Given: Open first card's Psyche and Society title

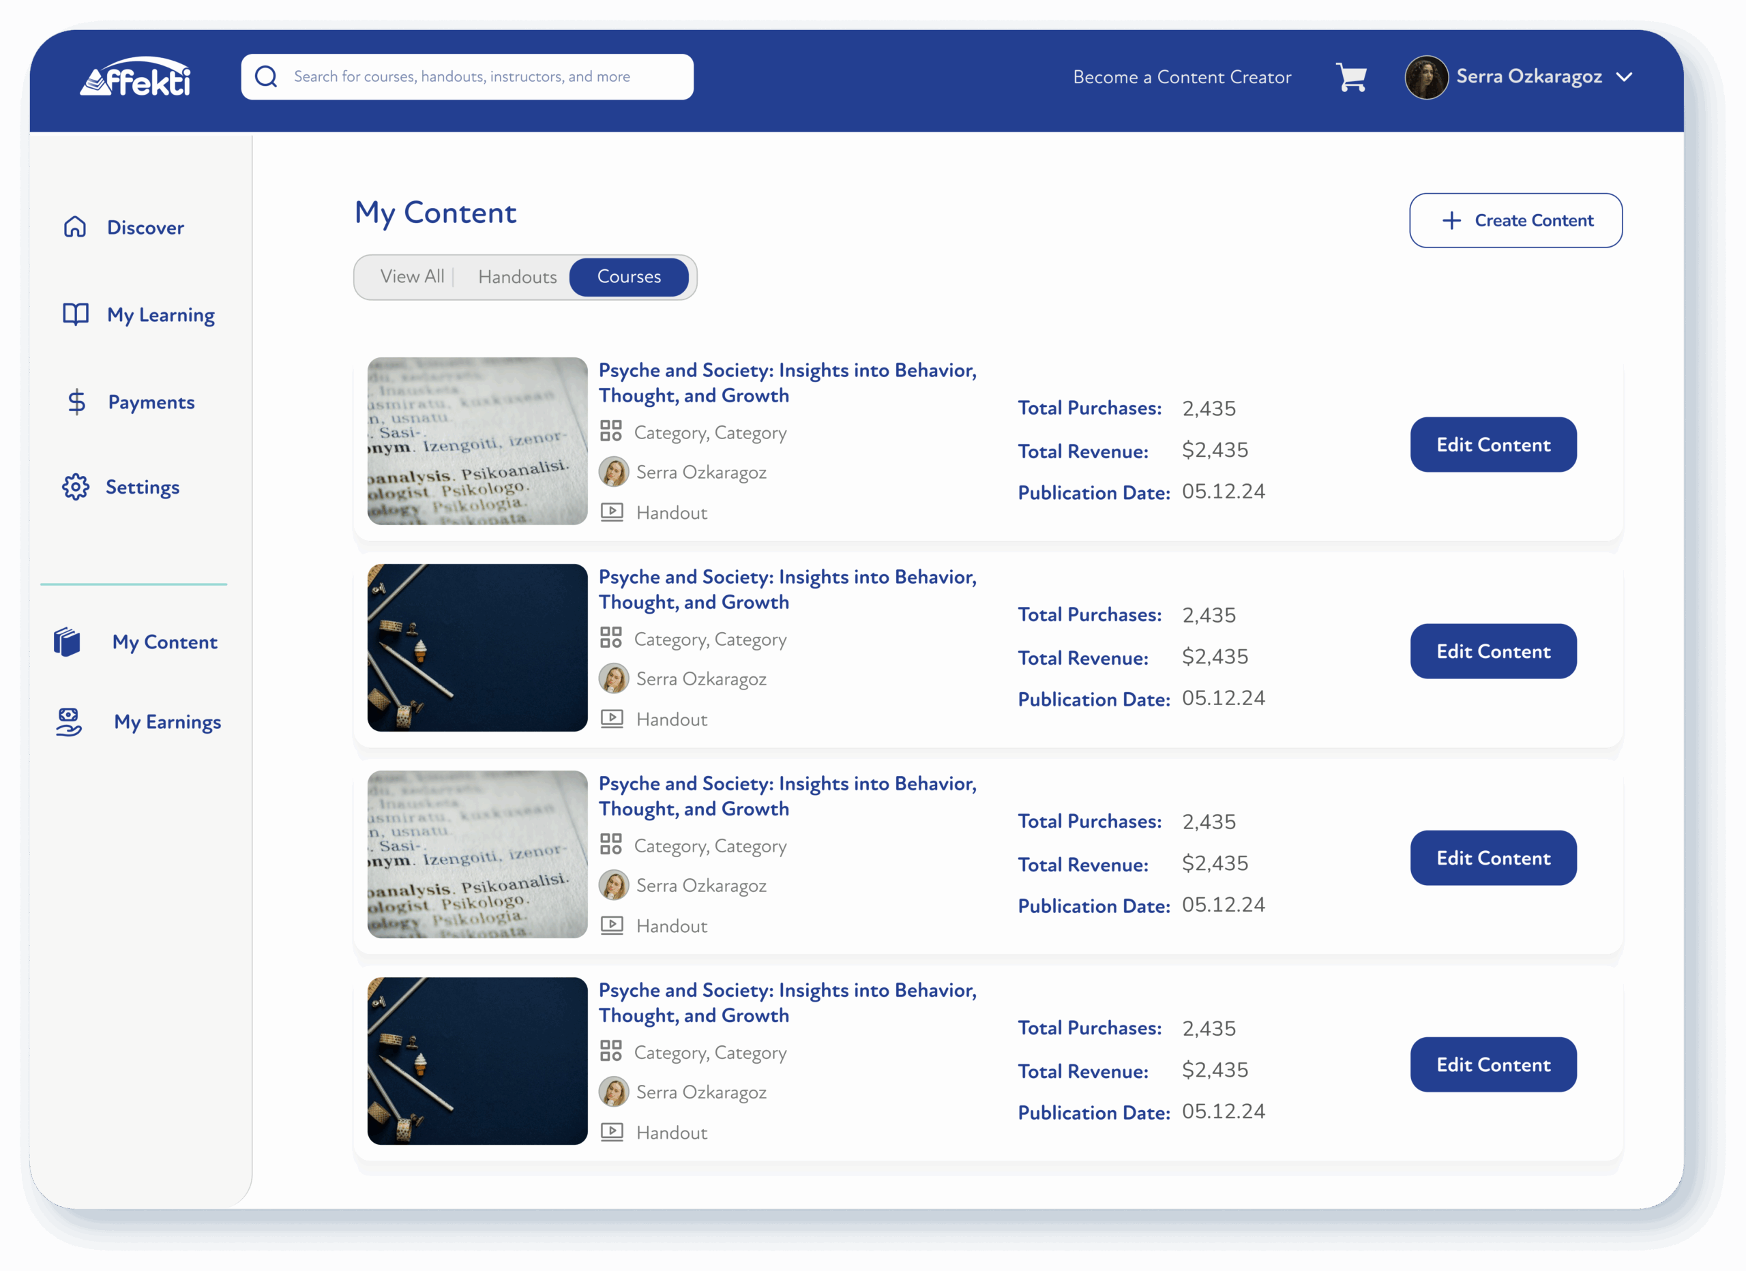Looking at the screenshot, I should click(x=788, y=383).
